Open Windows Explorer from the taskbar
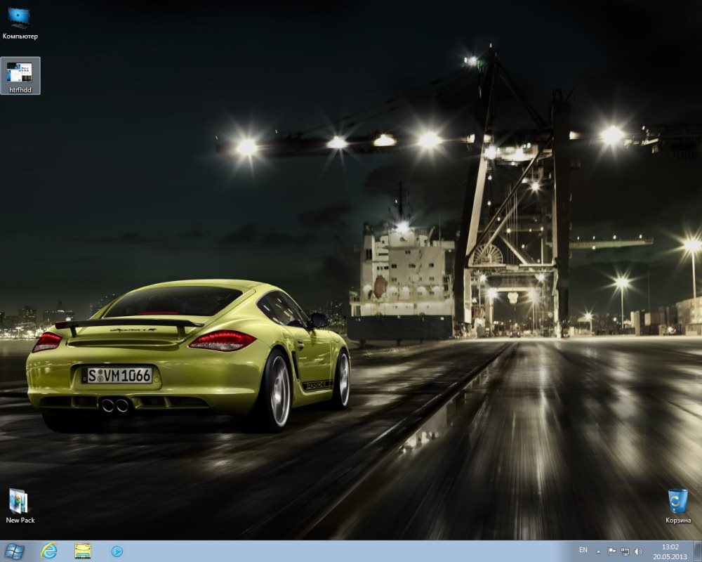702x562 pixels. 83,551
